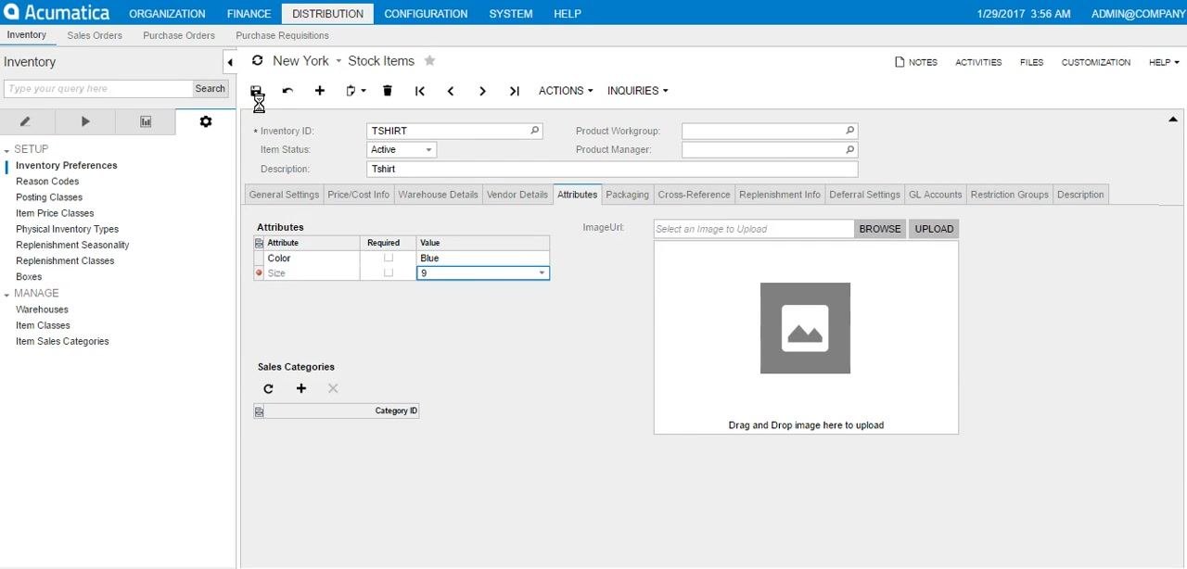Open the Configuration menu
Screen dimensions: 1187x569
(x=426, y=14)
